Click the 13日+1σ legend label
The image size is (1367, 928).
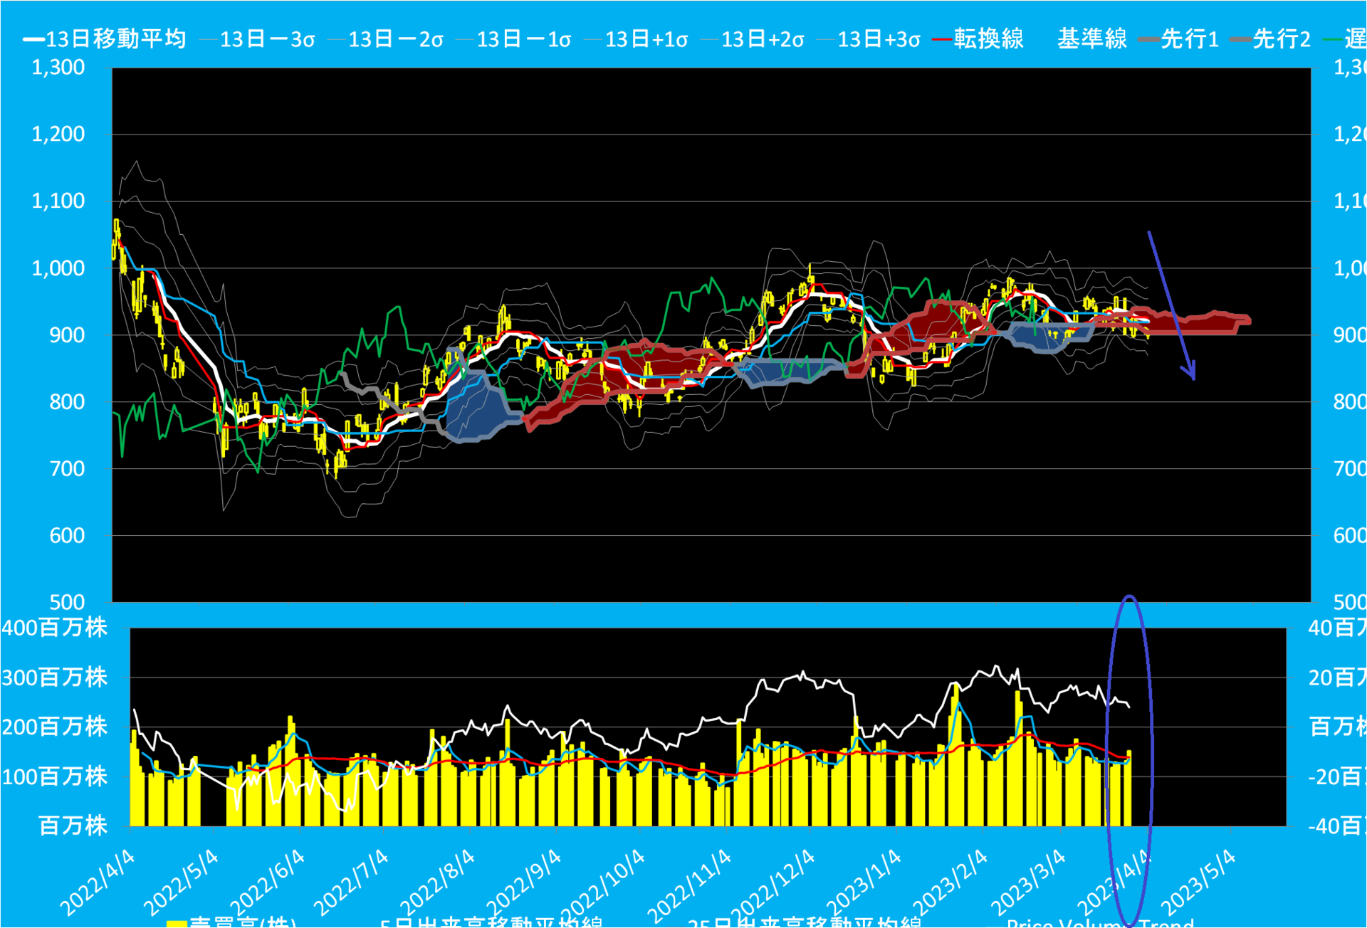click(637, 39)
